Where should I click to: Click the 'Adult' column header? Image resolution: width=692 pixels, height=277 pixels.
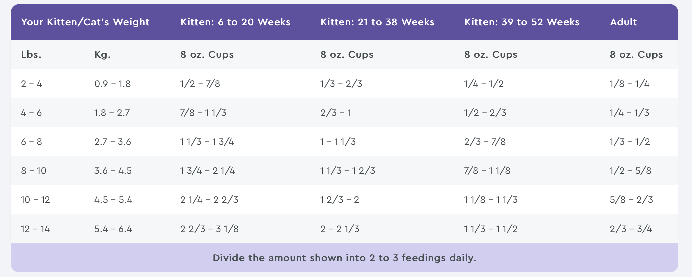623,22
